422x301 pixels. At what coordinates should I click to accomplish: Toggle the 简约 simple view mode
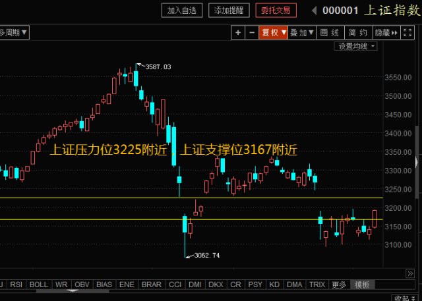click(x=358, y=32)
